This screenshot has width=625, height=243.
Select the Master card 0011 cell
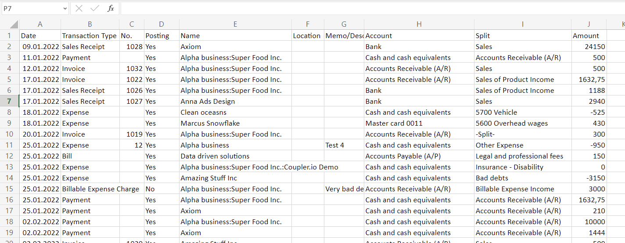pyautogui.click(x=419, y=123)
